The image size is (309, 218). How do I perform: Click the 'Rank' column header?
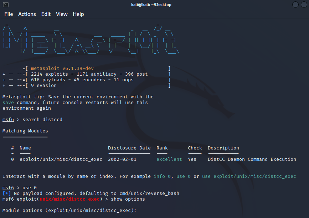(x=162, y=148)
